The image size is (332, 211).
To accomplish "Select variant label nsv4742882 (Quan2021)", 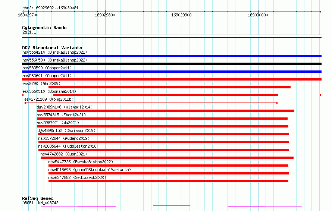I will 64,154.
